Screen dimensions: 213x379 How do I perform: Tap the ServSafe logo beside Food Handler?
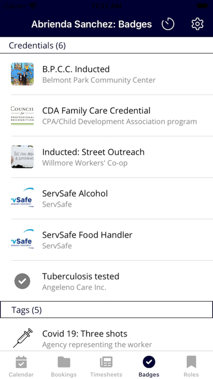tap(22, 240)
